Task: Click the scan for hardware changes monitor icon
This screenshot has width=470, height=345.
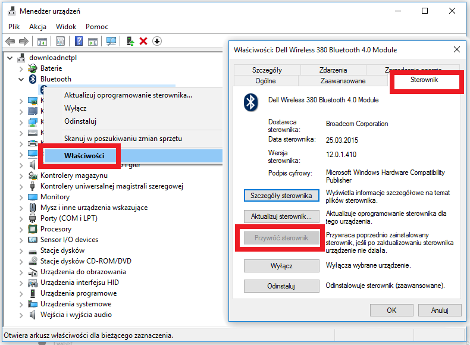Action: [111, 41]
